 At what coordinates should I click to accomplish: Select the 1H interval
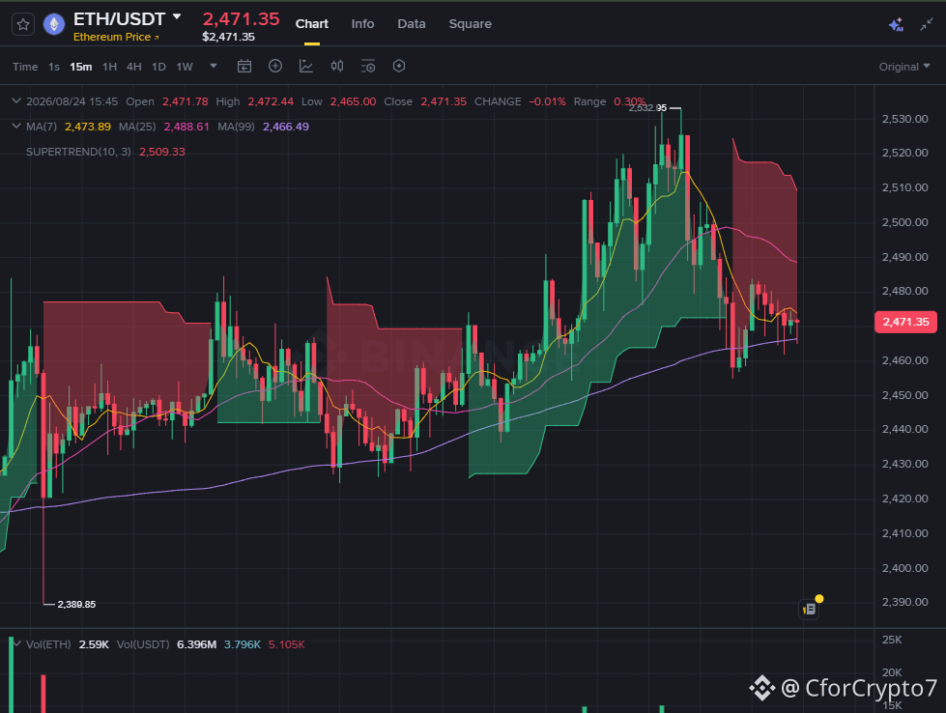[109, 67]
